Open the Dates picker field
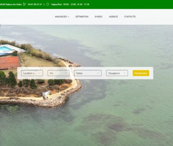The width and height of the screenshot is (173, 146). click(88, 73)
